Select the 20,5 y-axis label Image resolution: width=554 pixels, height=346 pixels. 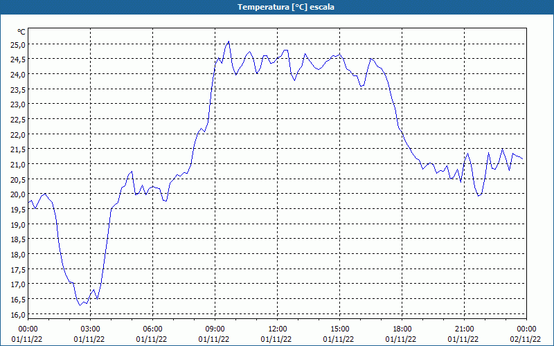(19, 180)
